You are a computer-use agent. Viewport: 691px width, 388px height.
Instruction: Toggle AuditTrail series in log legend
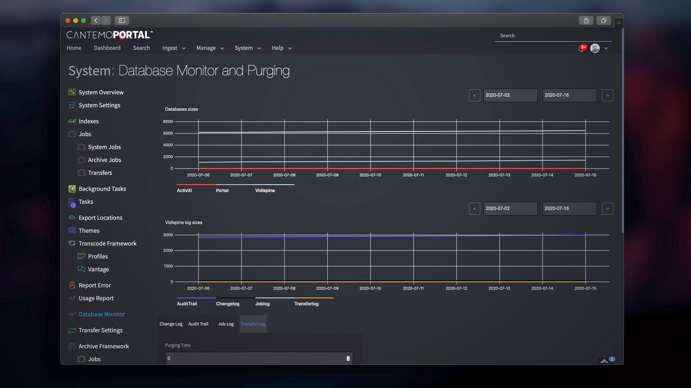pos(187,304)
